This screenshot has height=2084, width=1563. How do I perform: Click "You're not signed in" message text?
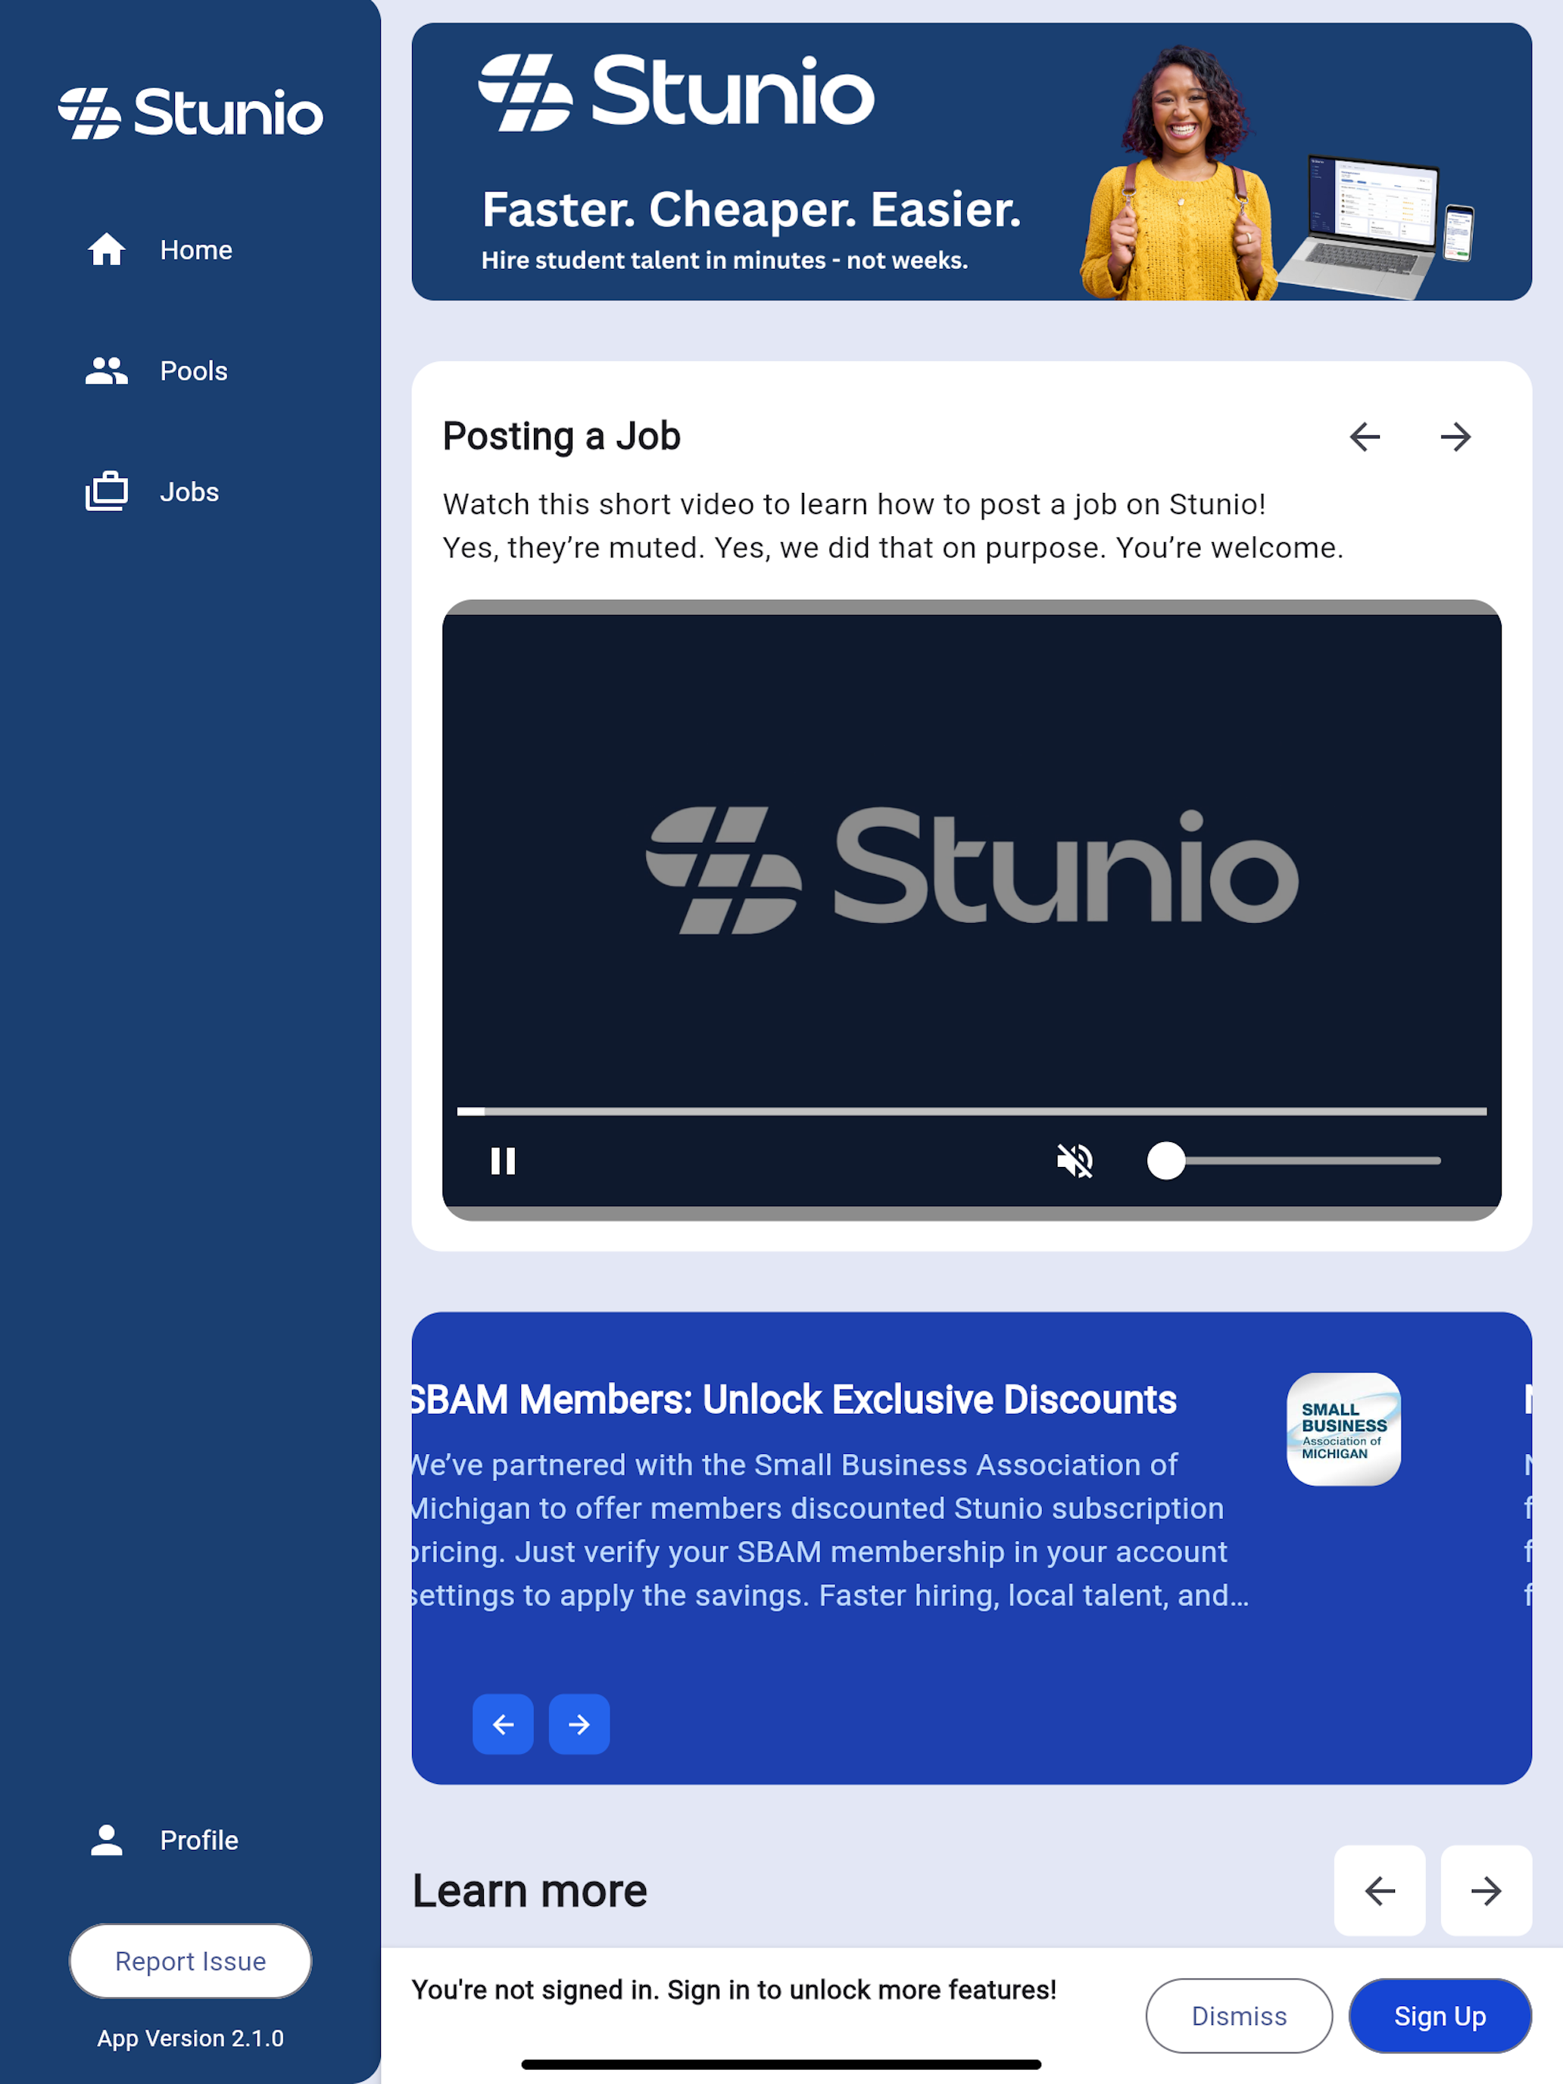(734, 1990)
